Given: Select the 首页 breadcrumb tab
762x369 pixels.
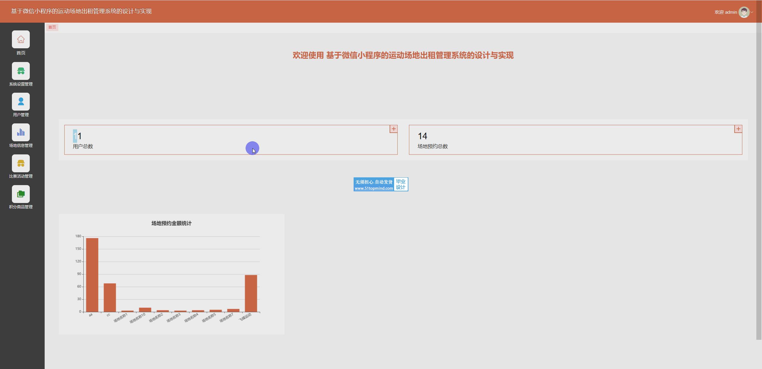Looking at the screenshot, I should [52, 27].
